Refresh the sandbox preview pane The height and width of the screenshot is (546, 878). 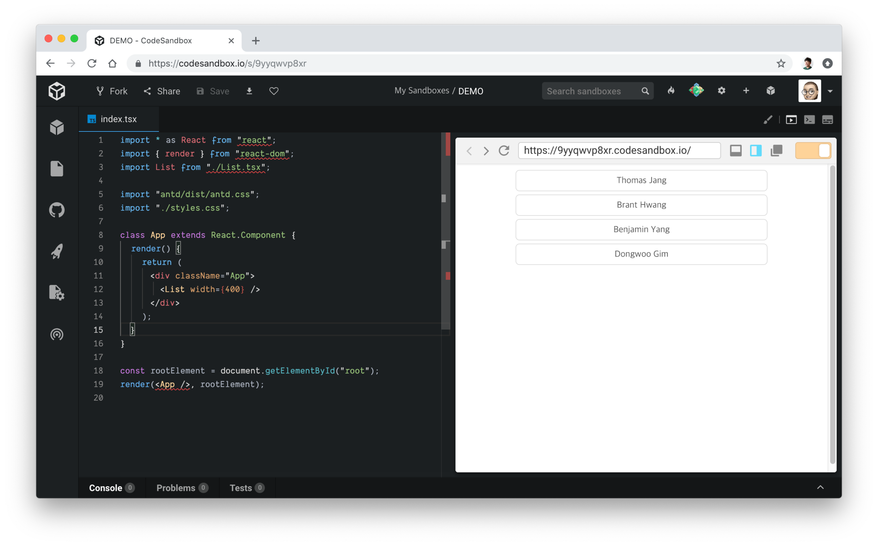[x=504, y=150]
